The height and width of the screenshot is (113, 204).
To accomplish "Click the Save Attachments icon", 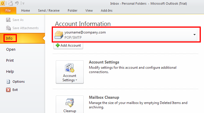I will (x=8, y=28).
